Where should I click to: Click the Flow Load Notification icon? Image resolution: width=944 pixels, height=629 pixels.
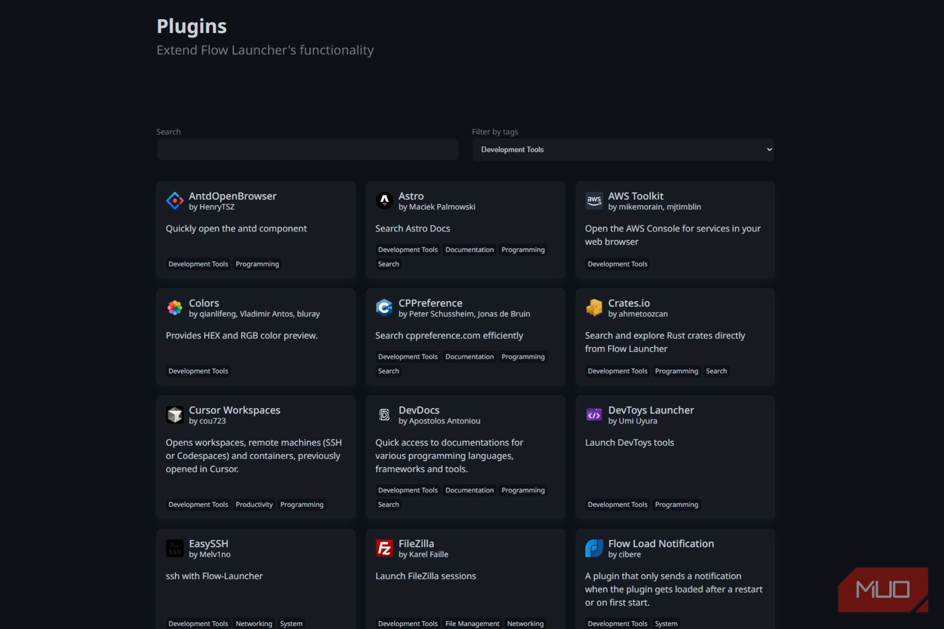(594, 548)
